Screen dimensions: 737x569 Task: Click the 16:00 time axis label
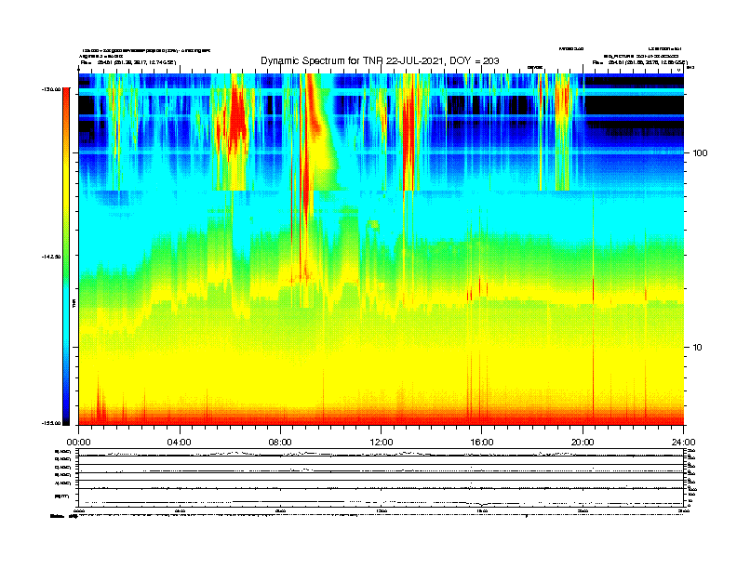click(482, 443)
